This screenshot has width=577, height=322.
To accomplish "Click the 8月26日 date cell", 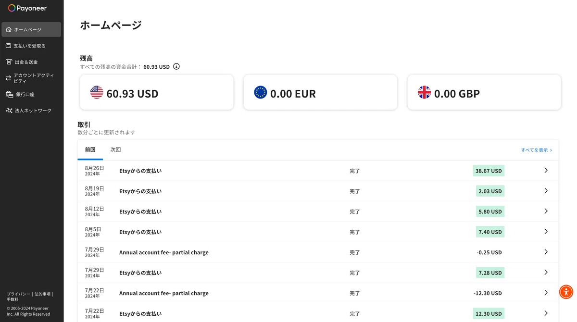I will [x=94, y=171].
